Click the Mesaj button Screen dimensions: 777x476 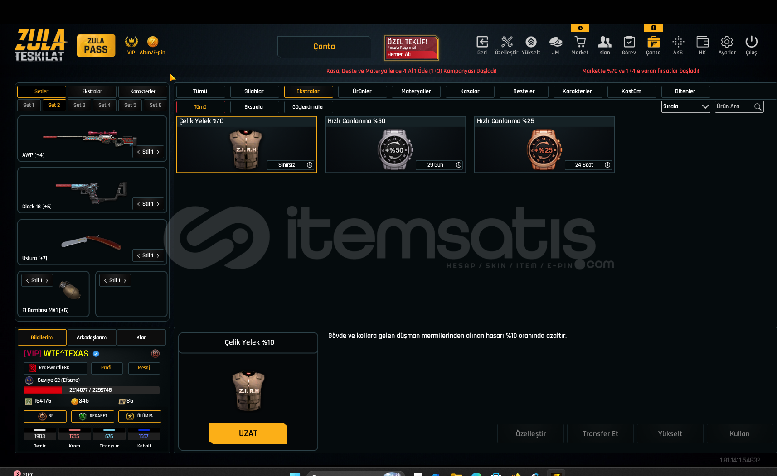144,368
